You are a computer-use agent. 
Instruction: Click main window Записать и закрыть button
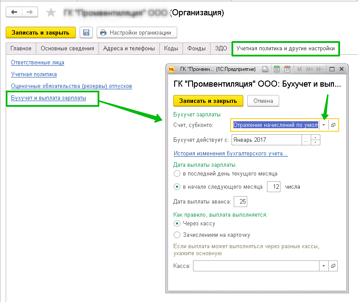pos(41,33)
